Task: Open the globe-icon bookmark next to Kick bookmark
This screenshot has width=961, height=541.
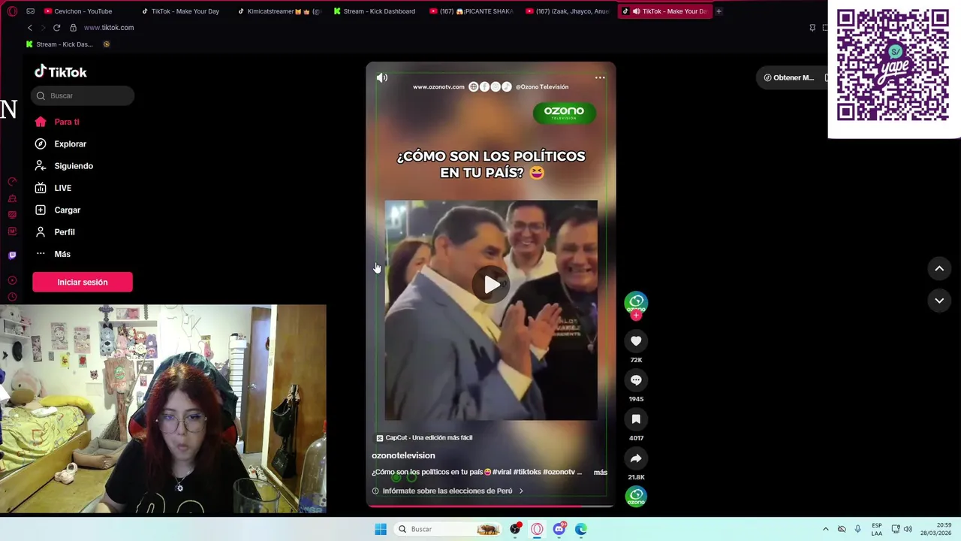Action: tap(106, 44)
